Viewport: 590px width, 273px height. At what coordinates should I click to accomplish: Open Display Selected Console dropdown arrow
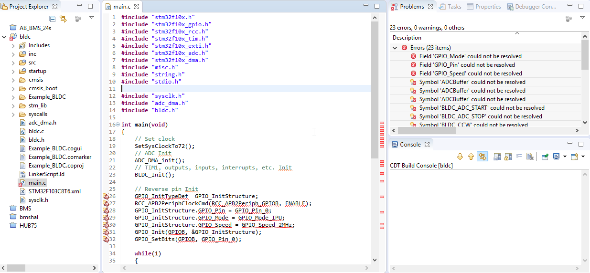(x=565, y=157)
